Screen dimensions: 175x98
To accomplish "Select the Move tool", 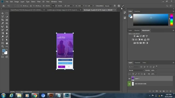I will (2, 13).
